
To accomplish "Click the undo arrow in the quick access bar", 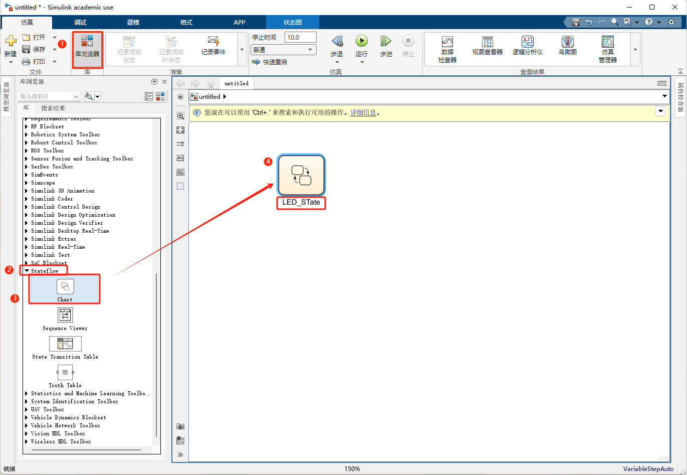I will pyautogui.click(x=589, y=23).
